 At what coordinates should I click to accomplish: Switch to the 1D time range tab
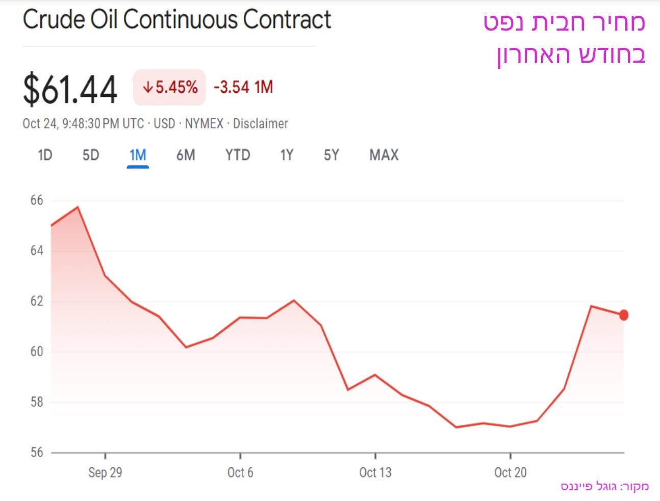[x=45, y=155]
